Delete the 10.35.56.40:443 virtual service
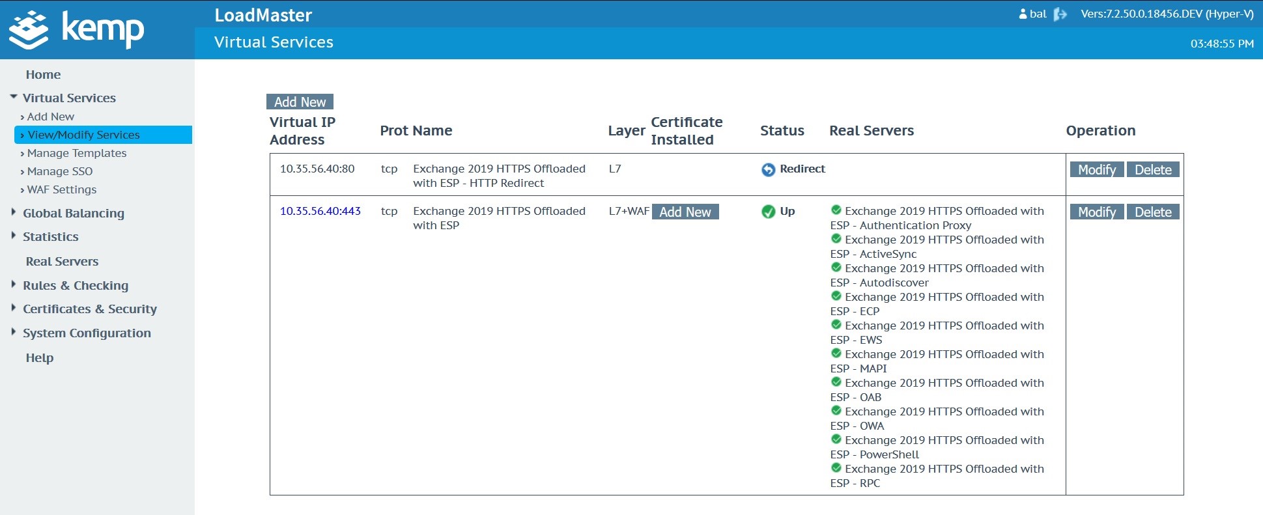This screenshot has height=515, width=1263. pos(1152,212)
